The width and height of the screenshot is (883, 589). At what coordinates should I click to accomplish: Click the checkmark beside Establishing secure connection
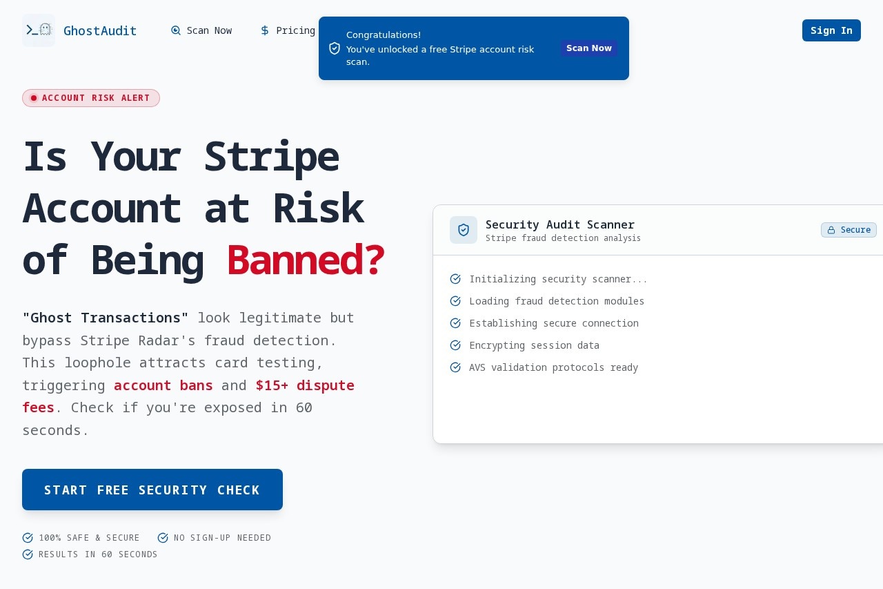[455, 323]
